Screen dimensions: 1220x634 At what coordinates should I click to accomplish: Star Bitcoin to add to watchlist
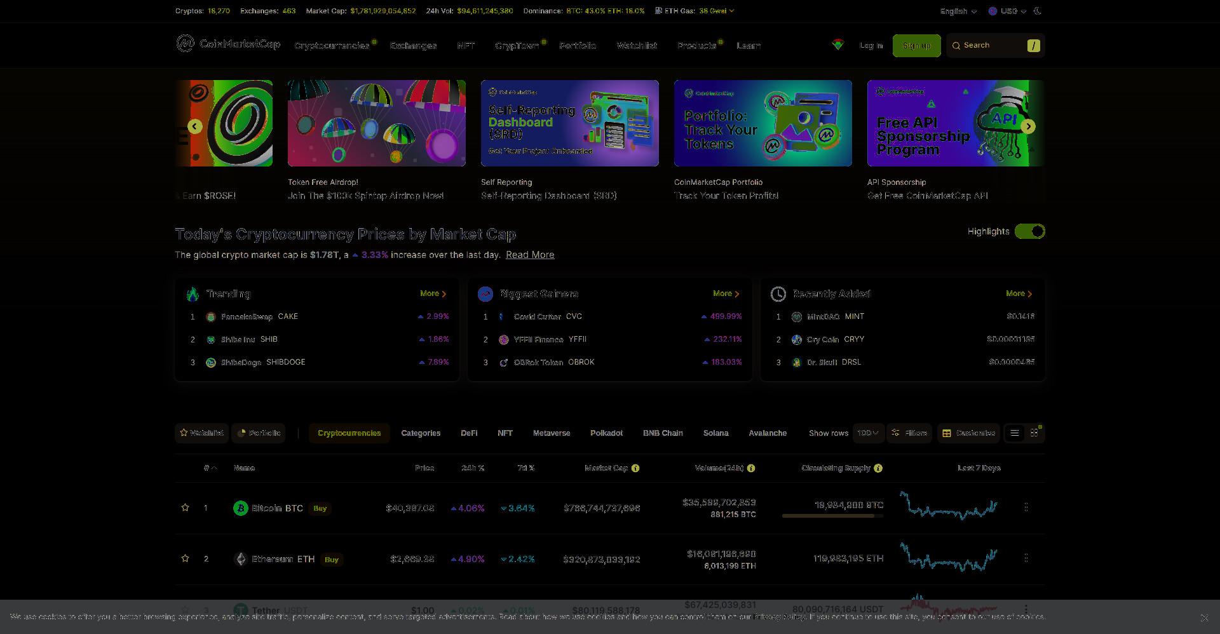185,508
